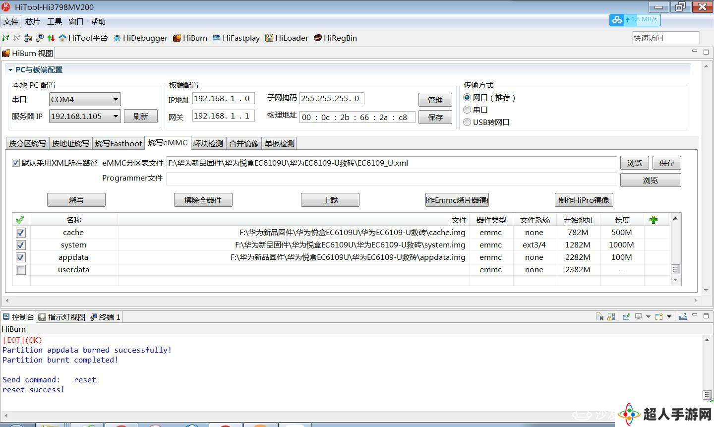Open the 服务器 IP dropdown
Image resolution: width=714 pixels, height=427 pixels.
click(85, 116)
